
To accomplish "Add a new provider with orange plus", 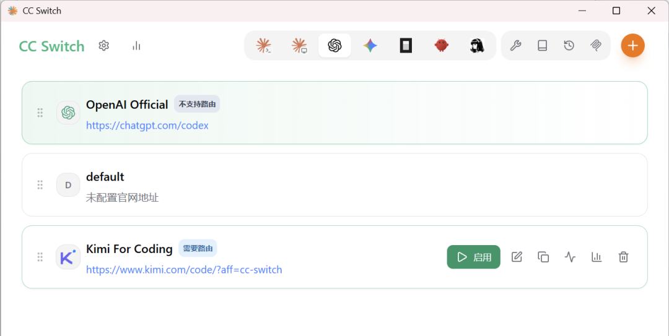I will pos(632,46).
